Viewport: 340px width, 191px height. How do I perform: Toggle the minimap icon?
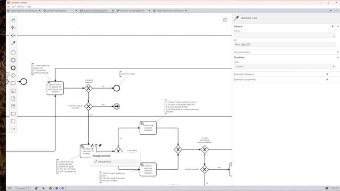click(x=225, y=20)
